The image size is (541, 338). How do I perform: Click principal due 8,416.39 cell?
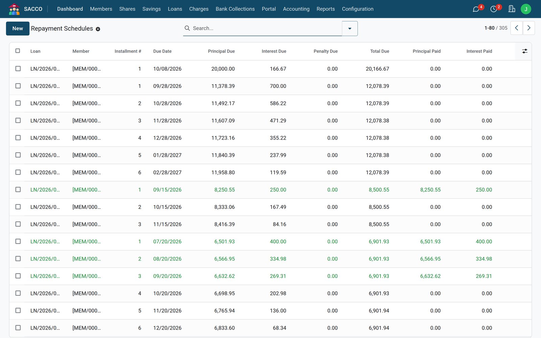click(225, 224)
